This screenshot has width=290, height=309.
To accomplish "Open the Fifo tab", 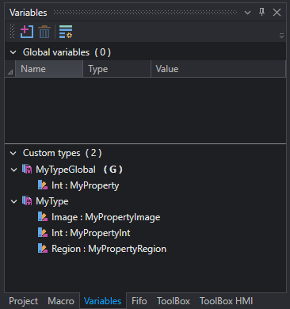I will 139,301.
